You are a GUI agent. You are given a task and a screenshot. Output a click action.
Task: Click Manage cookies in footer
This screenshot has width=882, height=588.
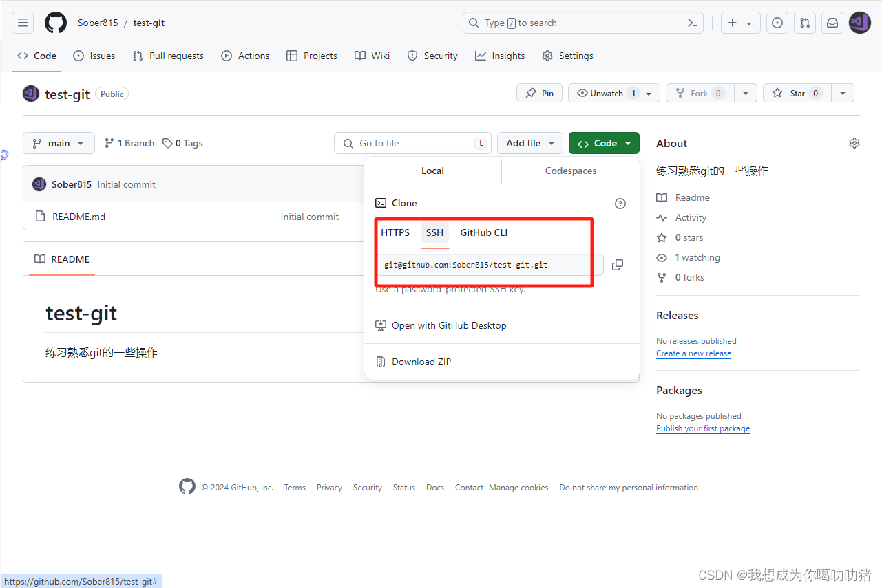(518, 488)
